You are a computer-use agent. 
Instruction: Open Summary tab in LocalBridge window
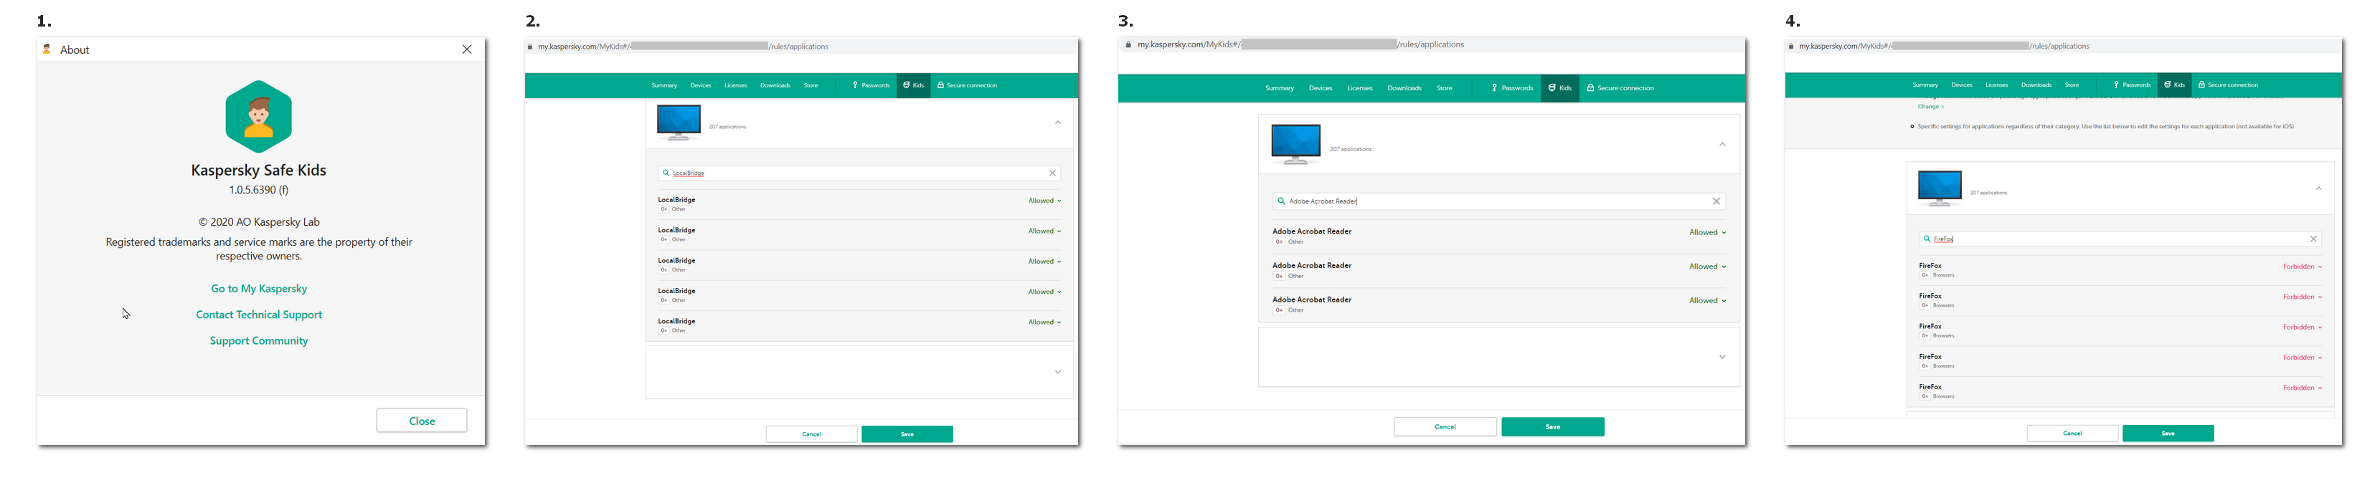coord(664,85)
